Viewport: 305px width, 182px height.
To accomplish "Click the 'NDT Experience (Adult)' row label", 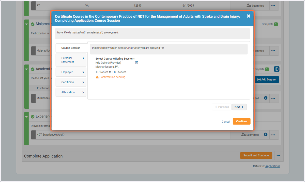I will (x=51, y=135).
